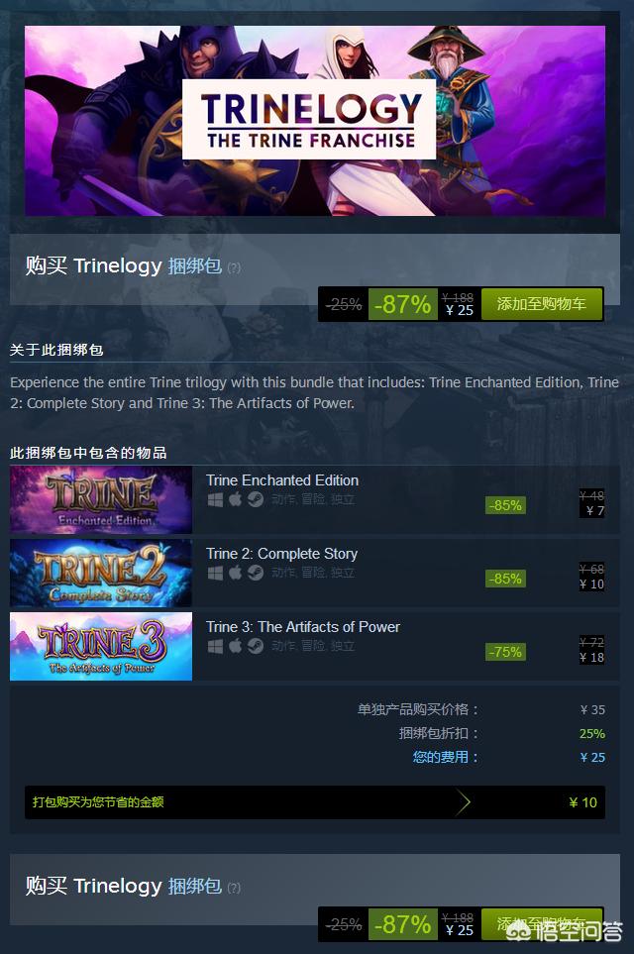Click the Trinelogy franchise banner image
The image size is (634, 954).
tap(315, 121)
